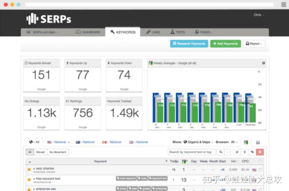
Task: Focus the Search by keyword text field
Action: (x=192, y=152)
